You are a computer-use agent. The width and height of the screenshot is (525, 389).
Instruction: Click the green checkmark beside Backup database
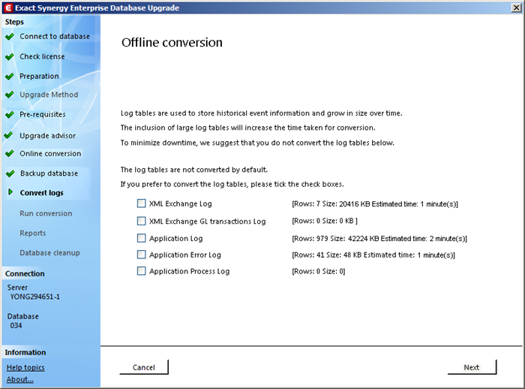click(10, 173)
